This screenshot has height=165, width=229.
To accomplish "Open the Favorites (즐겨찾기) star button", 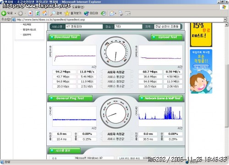I will pos(73,13).
